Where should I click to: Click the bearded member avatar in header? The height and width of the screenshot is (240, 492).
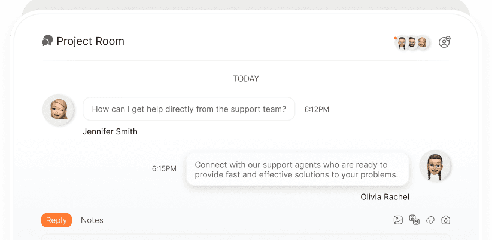(x=412, y=42)
